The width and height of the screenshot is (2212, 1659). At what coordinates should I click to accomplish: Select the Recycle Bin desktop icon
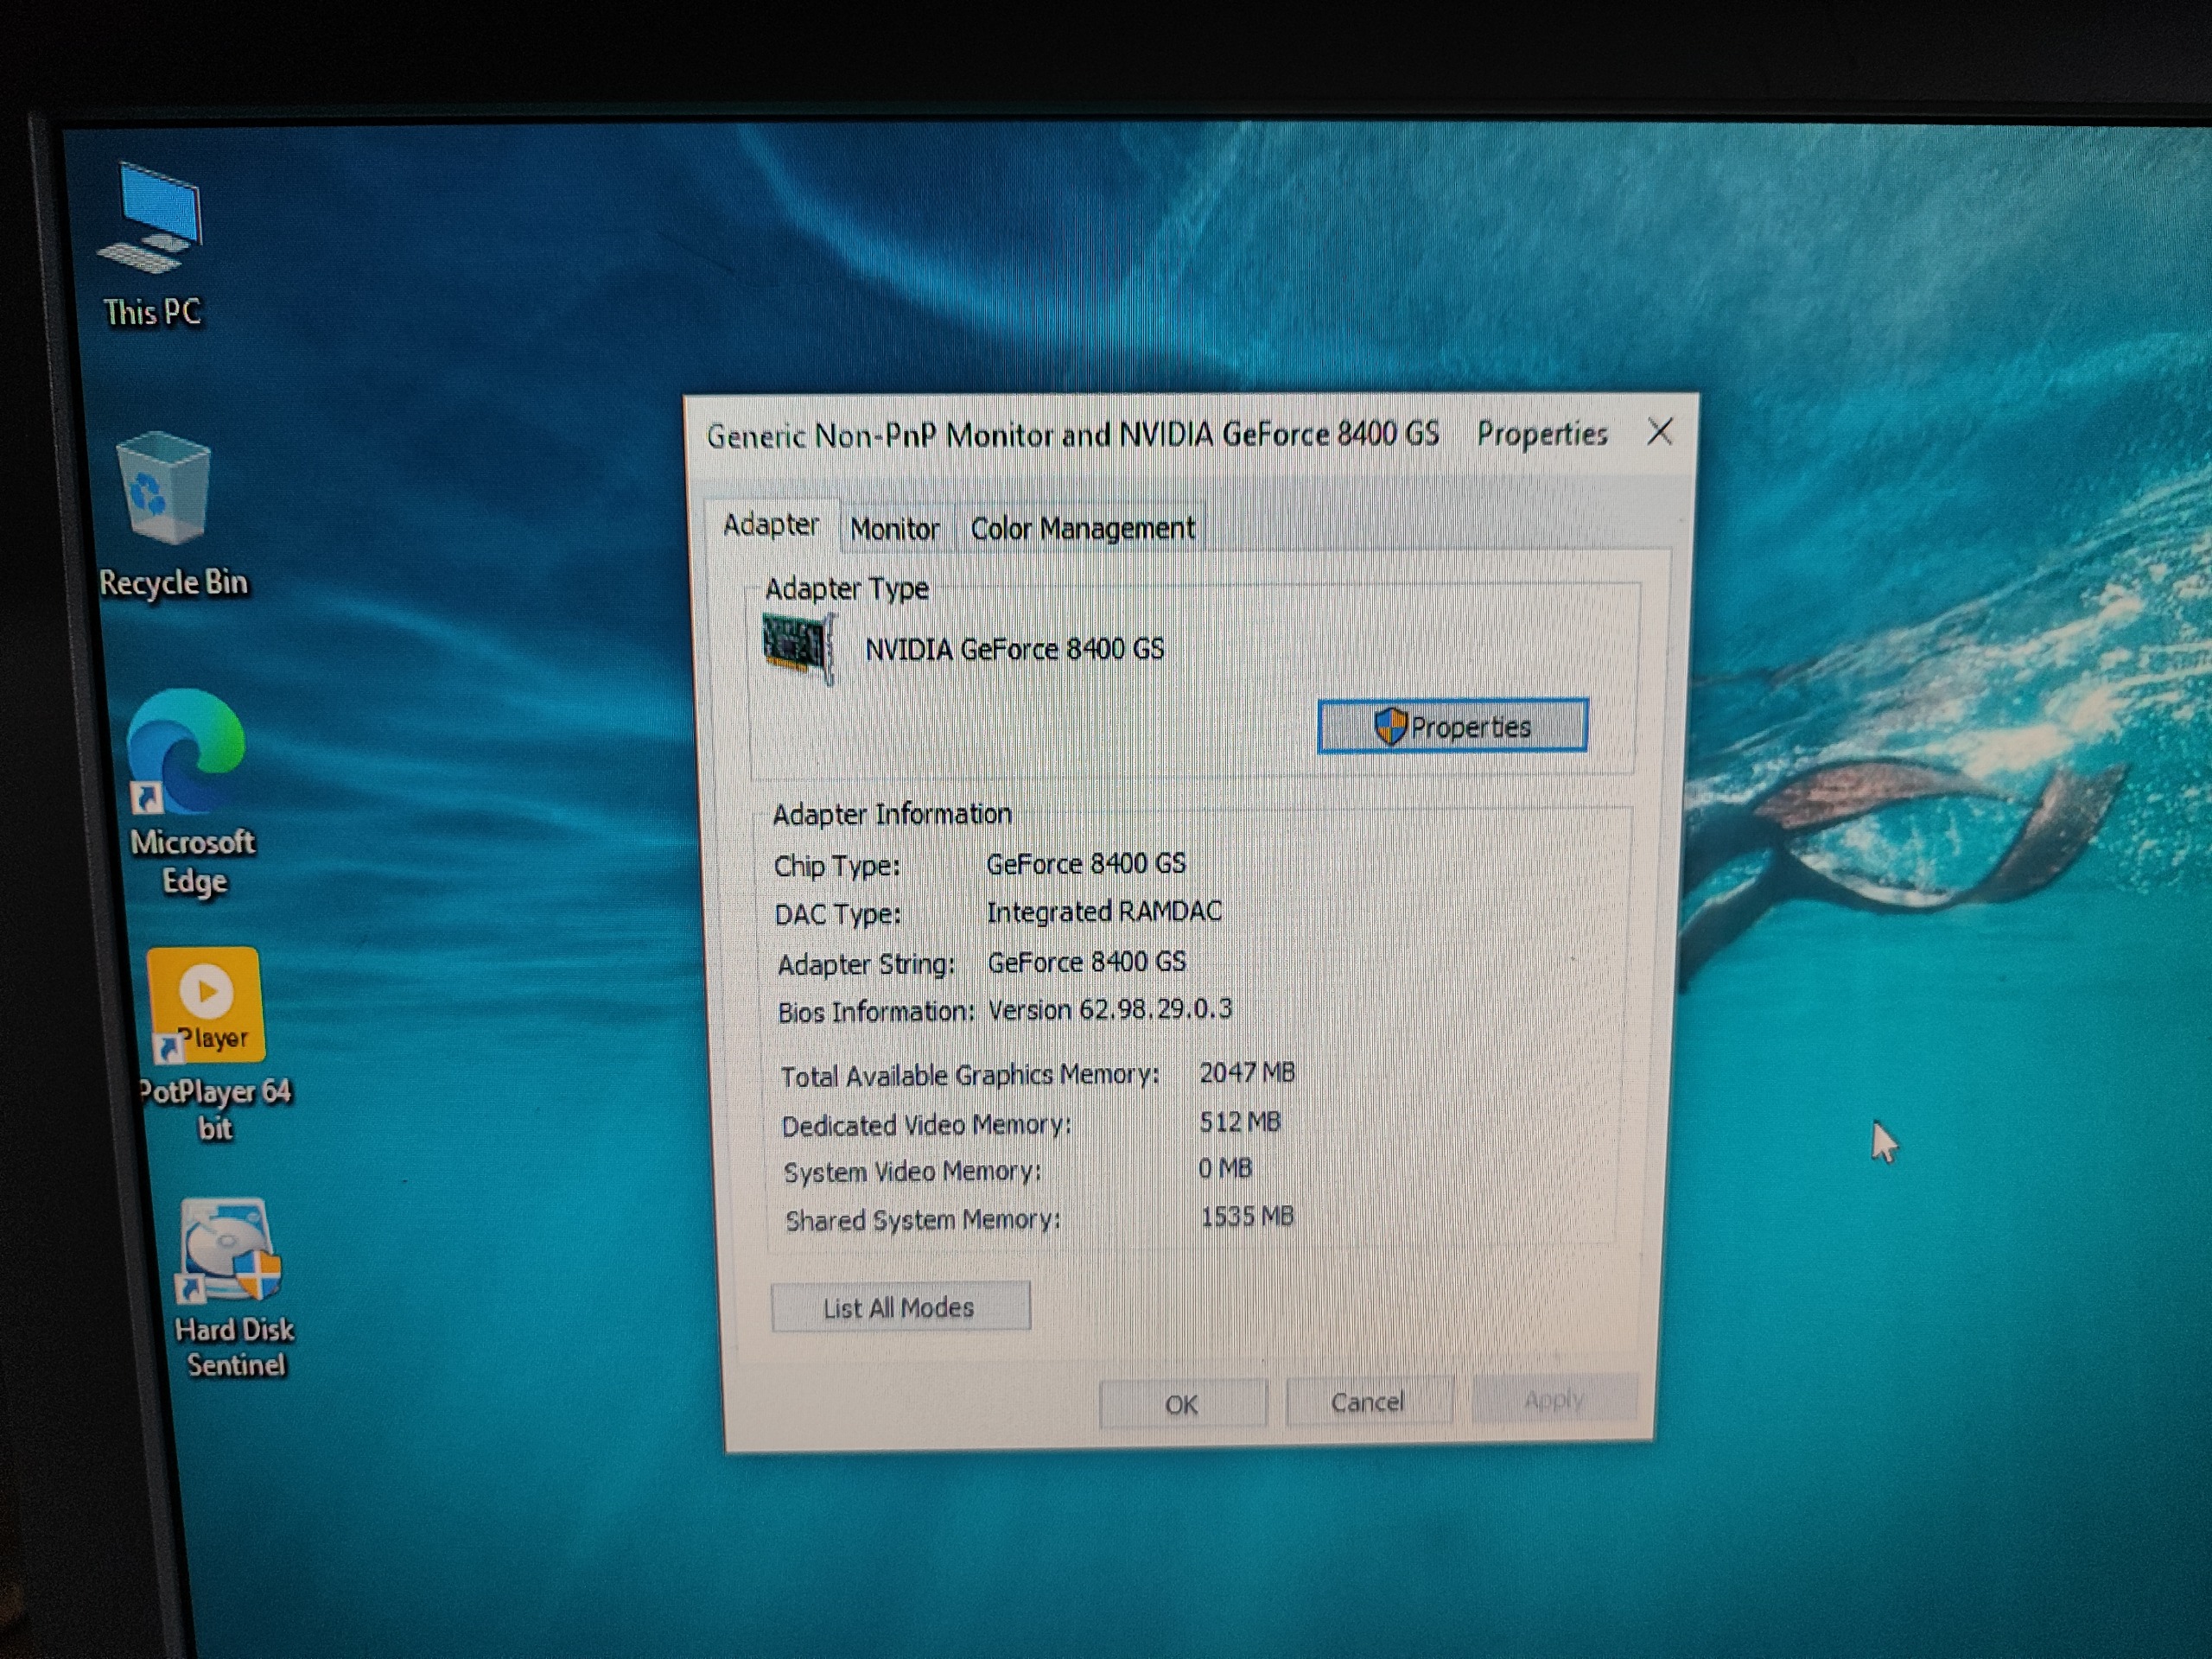tap(172, 515)
